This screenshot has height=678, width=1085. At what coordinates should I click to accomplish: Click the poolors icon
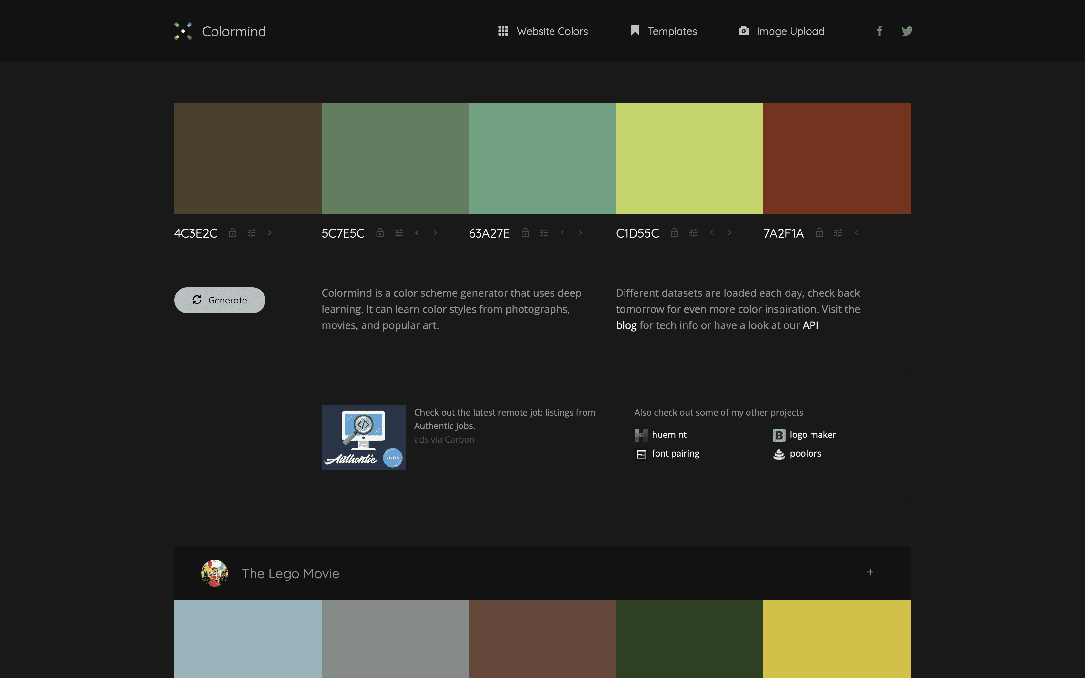[779, 454]
